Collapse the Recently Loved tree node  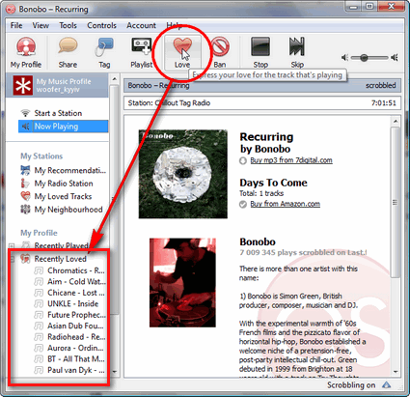[x=12, y=259]
